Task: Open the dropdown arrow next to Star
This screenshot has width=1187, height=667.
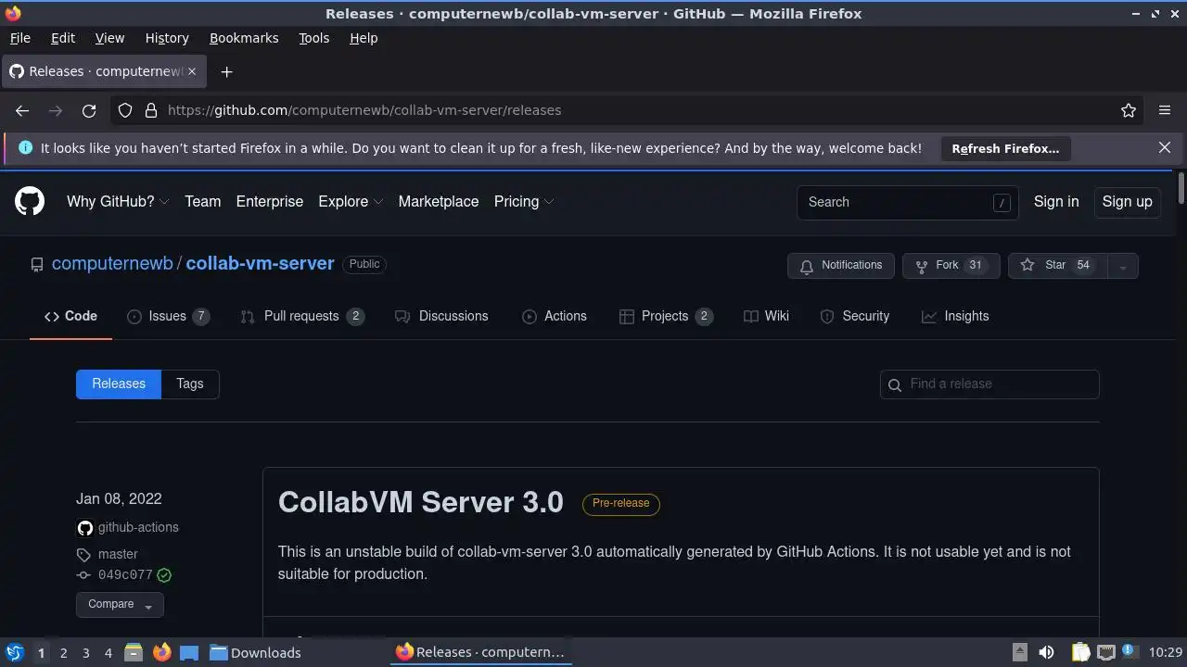Action: (x=1122, y=266)
